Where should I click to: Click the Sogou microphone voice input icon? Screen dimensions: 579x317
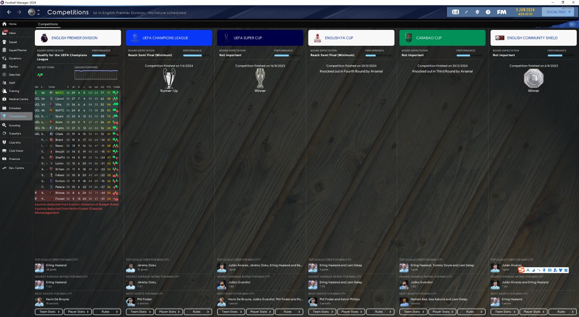(544, 270)
